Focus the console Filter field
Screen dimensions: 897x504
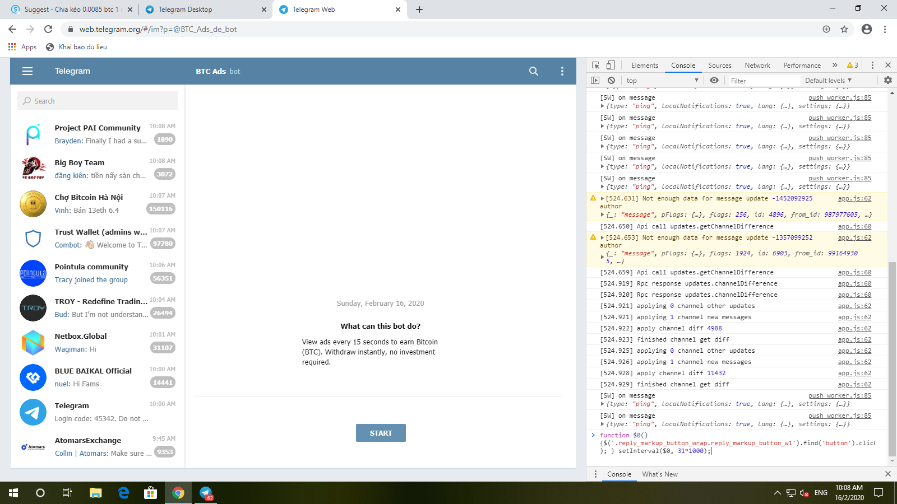764,81
